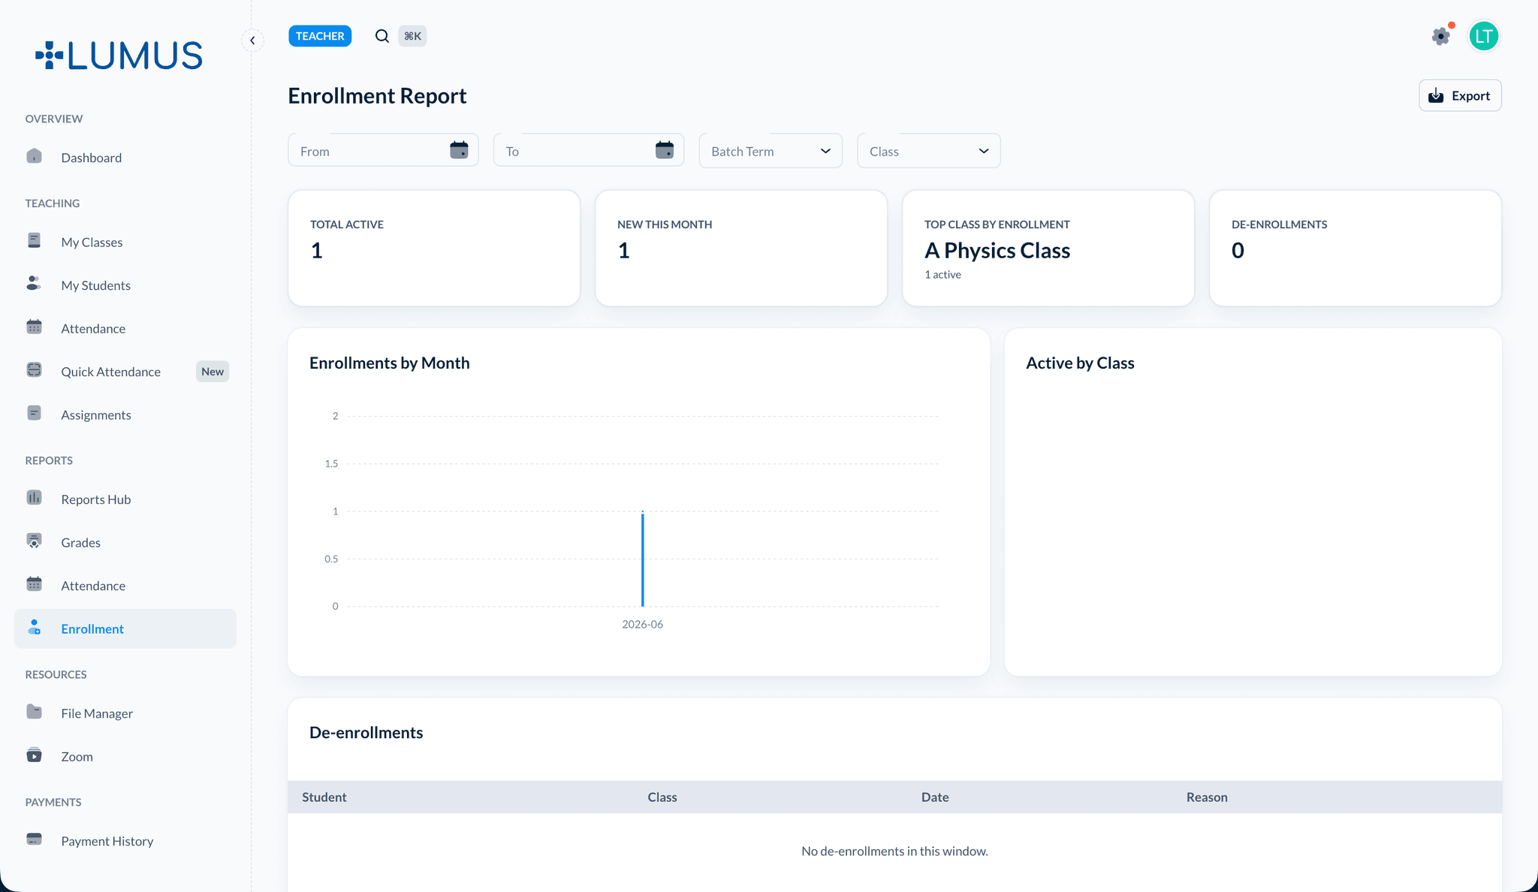Expand the Batch Term dropdown
Screen dimensions: 1538x892
771,151
